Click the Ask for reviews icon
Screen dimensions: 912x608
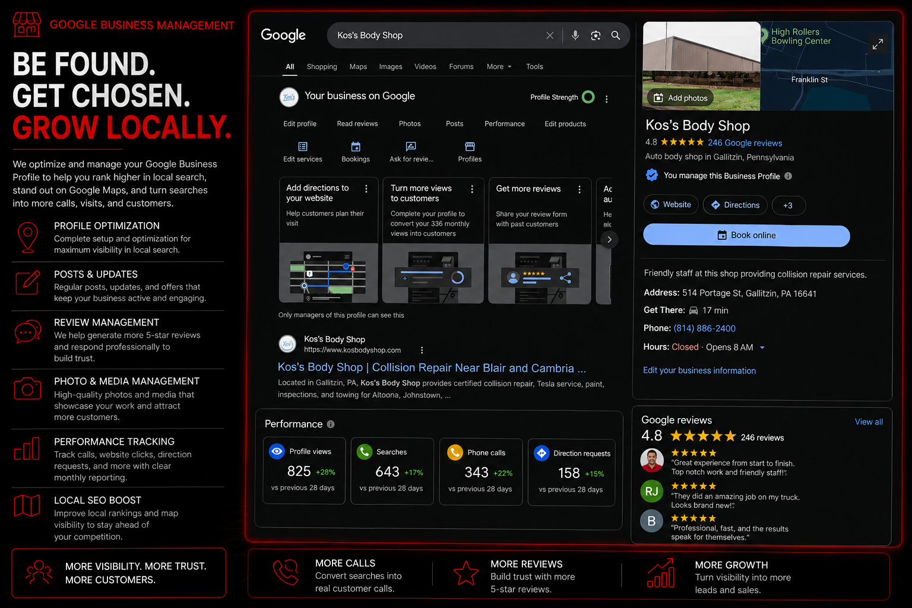click(411, 147)
